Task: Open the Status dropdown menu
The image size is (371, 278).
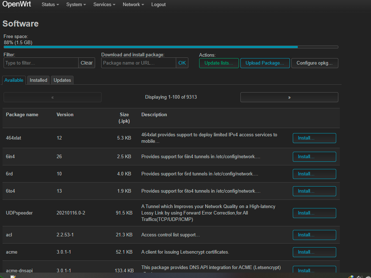Action: 50,5
